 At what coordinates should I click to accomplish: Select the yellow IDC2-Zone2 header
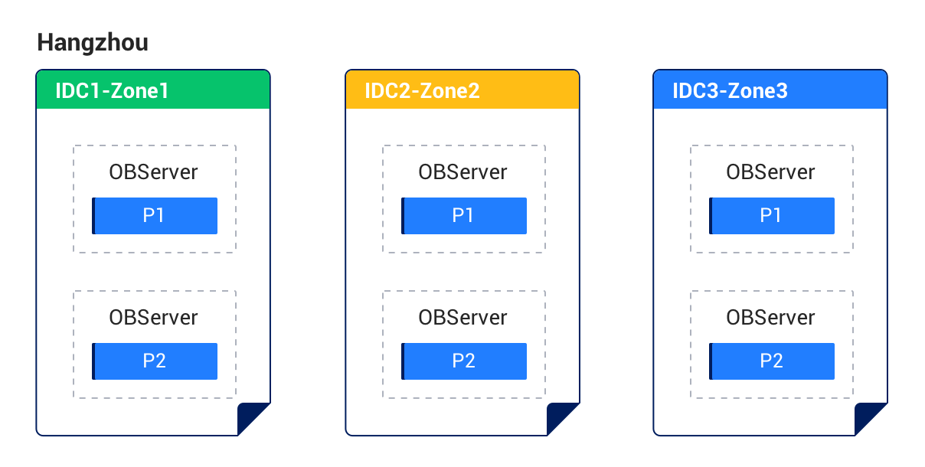click(x=462, y=90)
